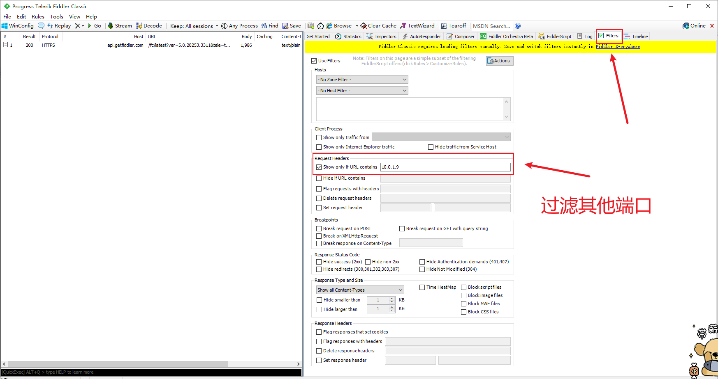Toggle Stream mode in toolbar
The image size is (718, 379).
click(120, 26)
